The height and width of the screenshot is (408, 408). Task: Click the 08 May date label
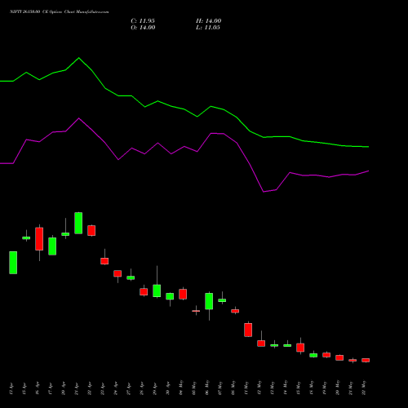(x=233, y=388)
